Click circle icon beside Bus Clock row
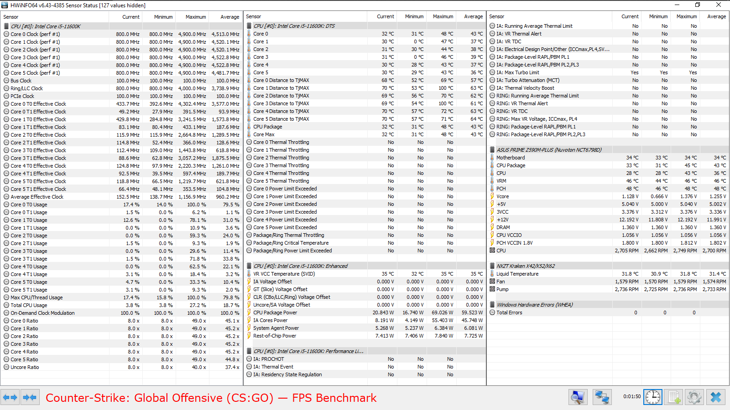Screen dimensions: 730x410 [6, 81]
